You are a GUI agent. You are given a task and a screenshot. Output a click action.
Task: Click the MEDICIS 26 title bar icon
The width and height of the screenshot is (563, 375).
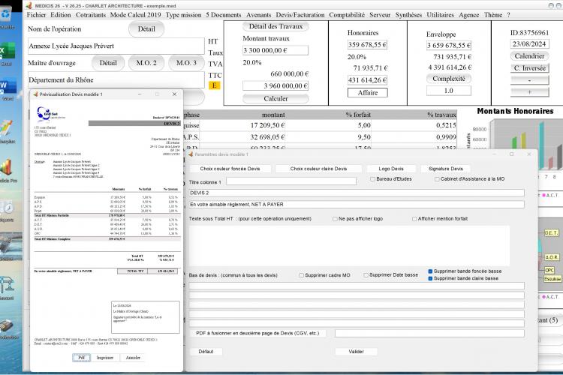tap(29, 6)
